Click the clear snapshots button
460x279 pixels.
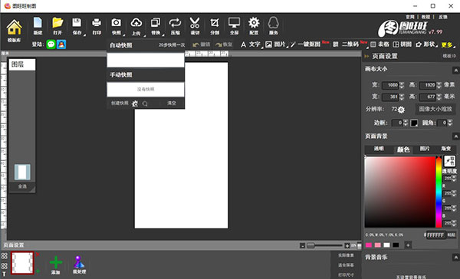[172, 103]
